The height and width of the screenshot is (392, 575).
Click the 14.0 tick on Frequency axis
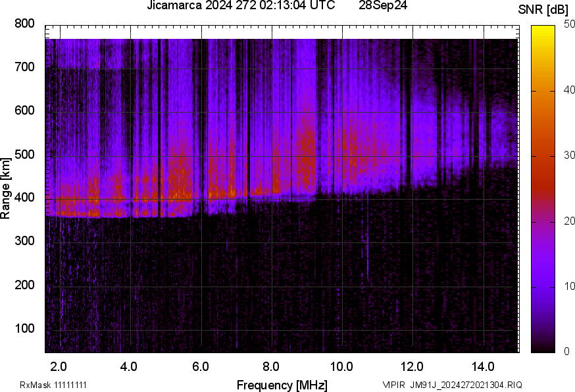(484, 366)
